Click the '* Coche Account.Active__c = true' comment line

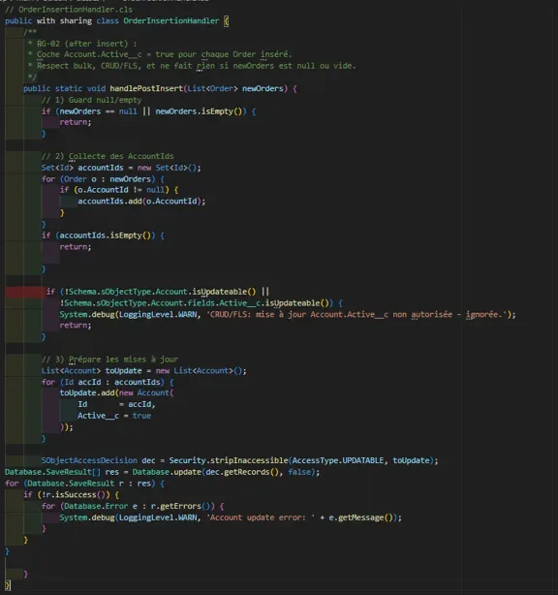click(160, 54)
